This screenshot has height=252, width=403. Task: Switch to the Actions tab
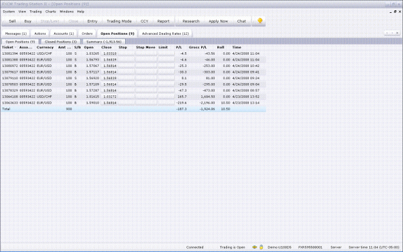(40, 34)
